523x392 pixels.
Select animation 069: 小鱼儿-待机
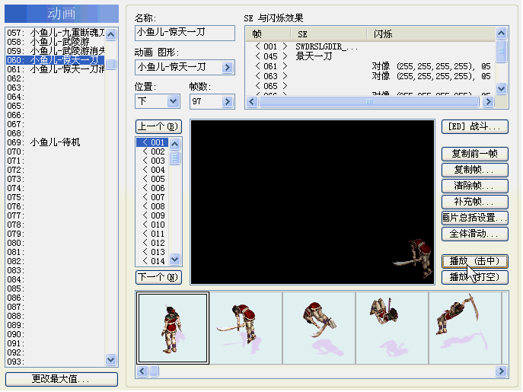[x=56, y=142]
